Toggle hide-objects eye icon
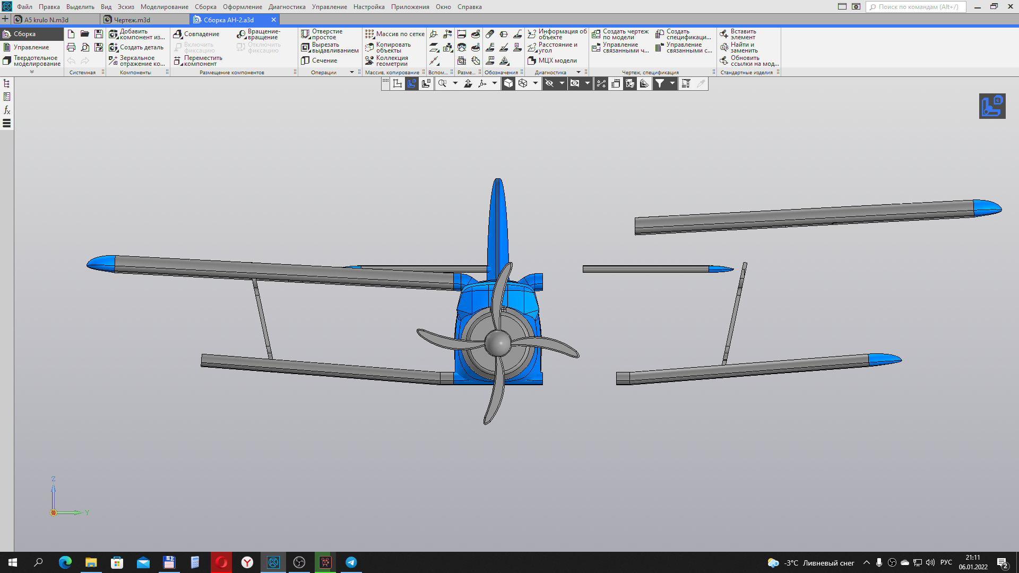This screenshot has width=1019, height=573. (x=549, y=83)
